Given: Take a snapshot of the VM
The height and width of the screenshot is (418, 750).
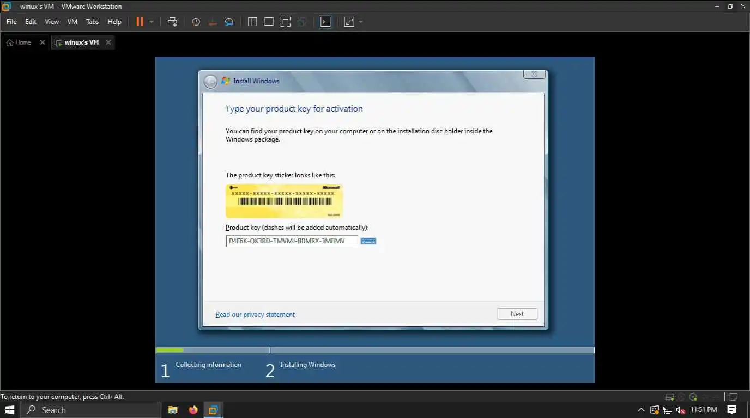Looking at the screenshot, I should tap(196, 22).
